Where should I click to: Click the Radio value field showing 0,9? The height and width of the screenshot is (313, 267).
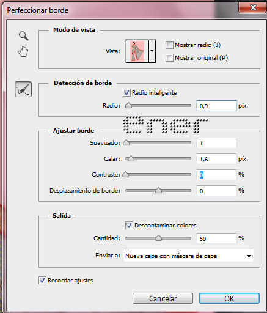coord(216,106)
